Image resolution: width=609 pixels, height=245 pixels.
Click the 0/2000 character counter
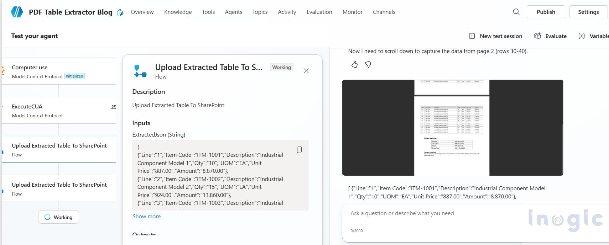pos(356,231)
